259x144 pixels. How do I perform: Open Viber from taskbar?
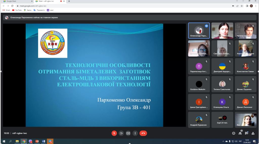pyautogui.click(x=30, y=141)
